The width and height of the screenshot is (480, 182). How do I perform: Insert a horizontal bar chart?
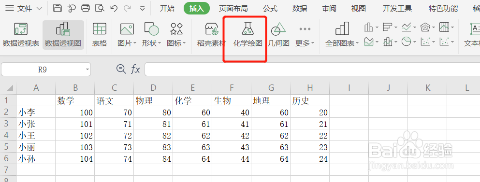[388, 28]
